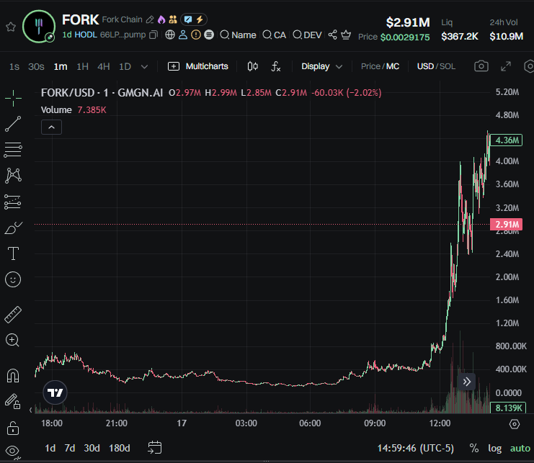The image size is (534, 463).
Task: Select the 1m timeframe
Action: click(x=61, y=67)
